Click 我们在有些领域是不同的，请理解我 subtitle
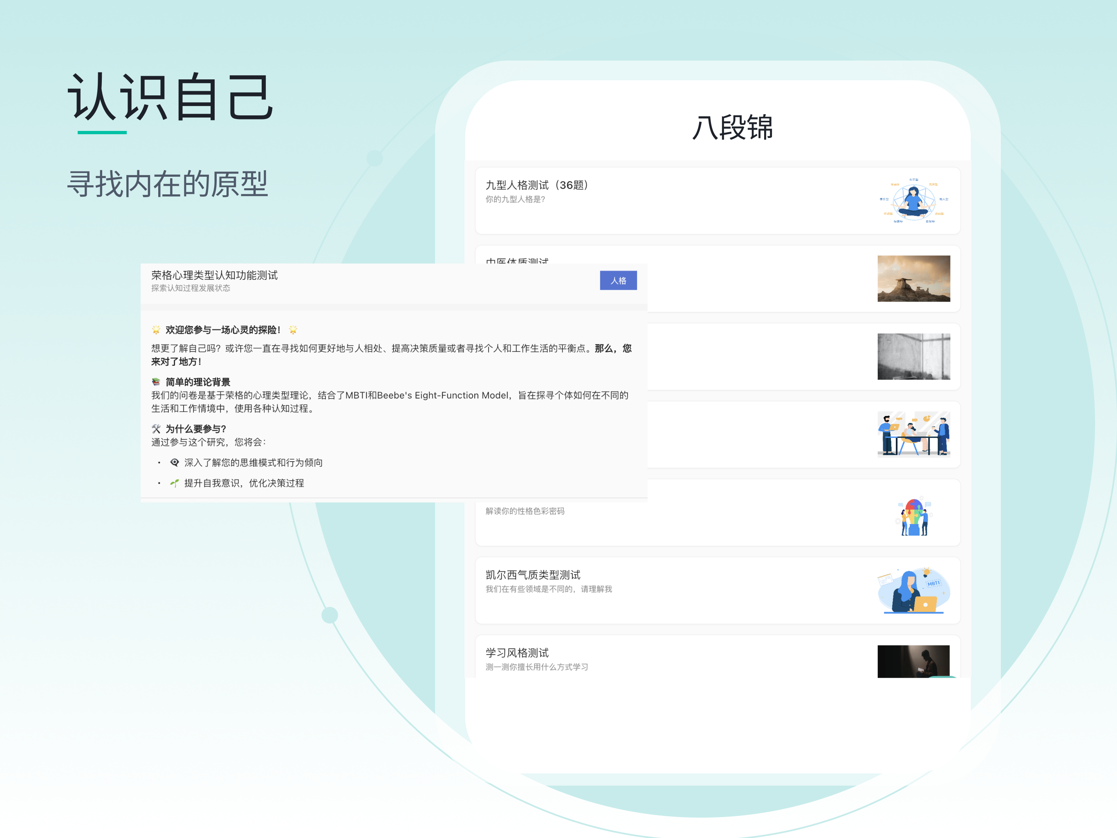This screenshot has width=1117, height=838. [549, 589]
